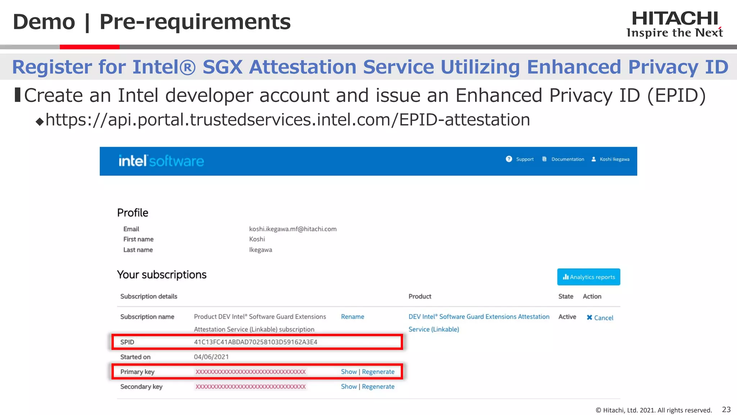Viewport: 737px width, 415px height.
Task: Click the Active state value
Action: 567,317
